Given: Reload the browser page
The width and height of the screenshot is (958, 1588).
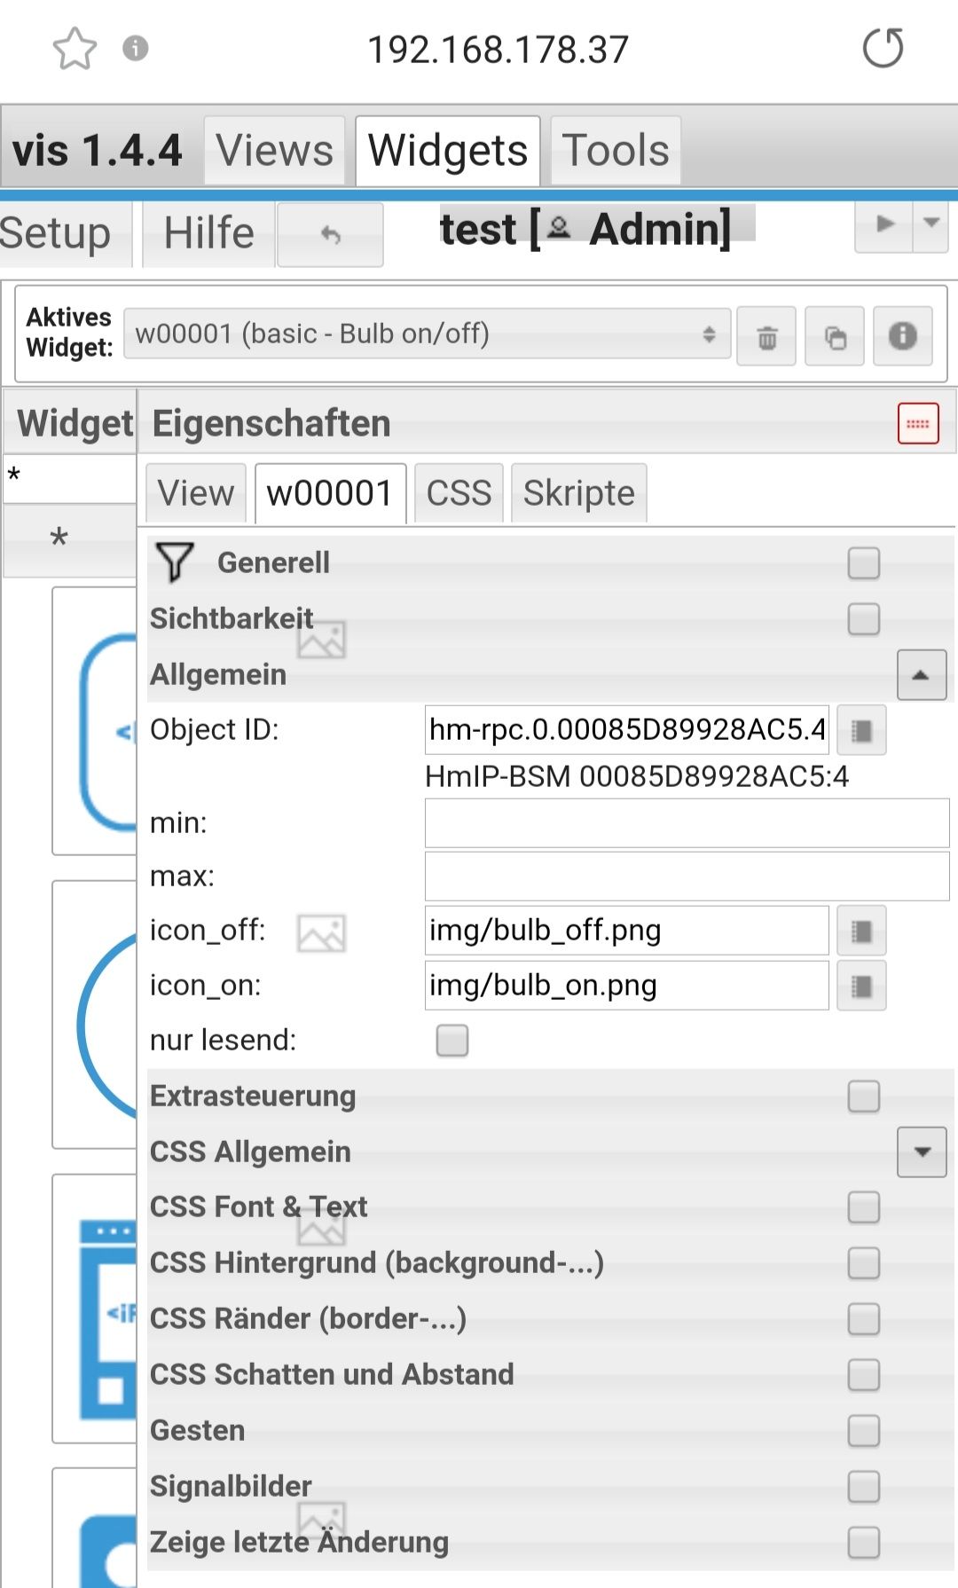Looking at the screenshot, I should [883, 49].
